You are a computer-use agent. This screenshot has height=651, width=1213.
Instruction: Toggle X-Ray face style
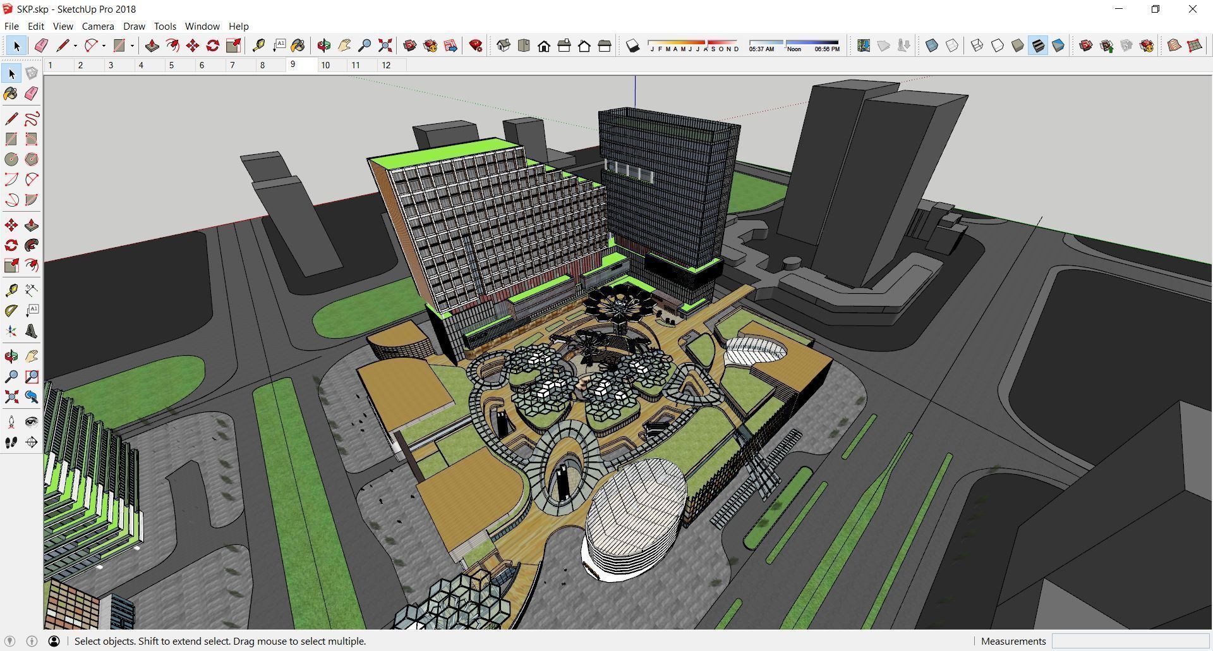pyautogui.click(x=932, y=46)
